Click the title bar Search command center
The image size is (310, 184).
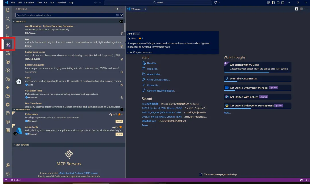(158, 3)
